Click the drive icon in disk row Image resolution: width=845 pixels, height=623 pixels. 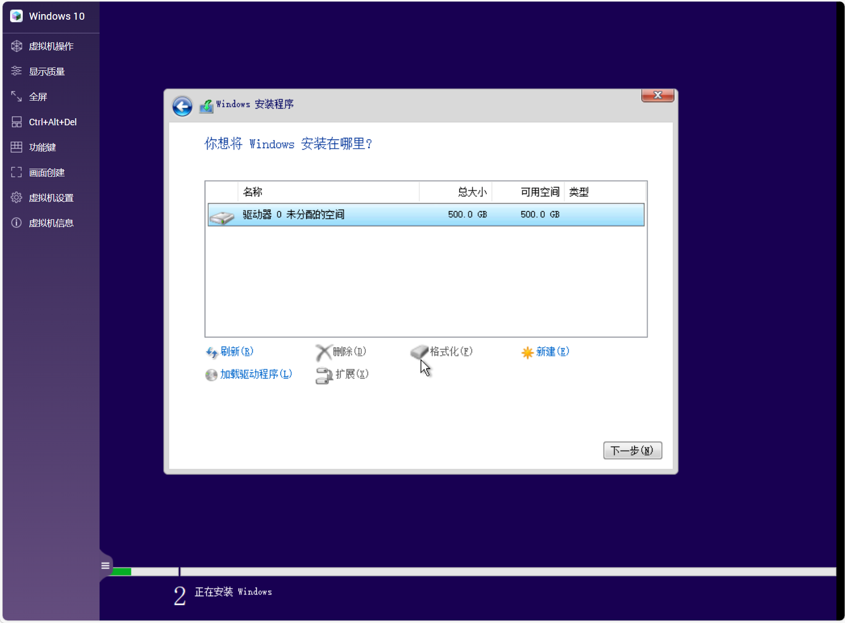tap(222, 217)
